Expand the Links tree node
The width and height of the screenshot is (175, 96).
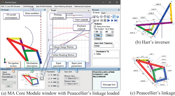(x=95, y=54)
